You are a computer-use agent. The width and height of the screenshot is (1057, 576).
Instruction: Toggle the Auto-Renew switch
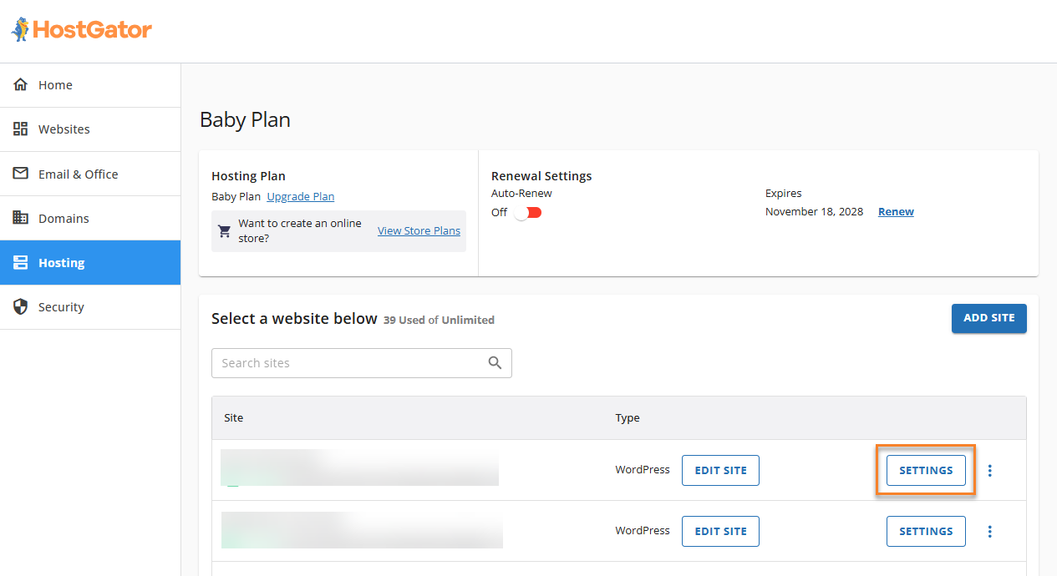(x=528, y=213)
